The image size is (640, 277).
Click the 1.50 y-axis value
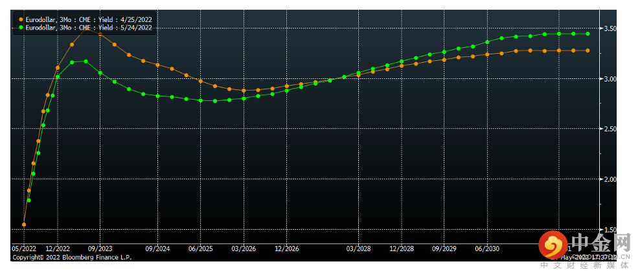point(610,230)
